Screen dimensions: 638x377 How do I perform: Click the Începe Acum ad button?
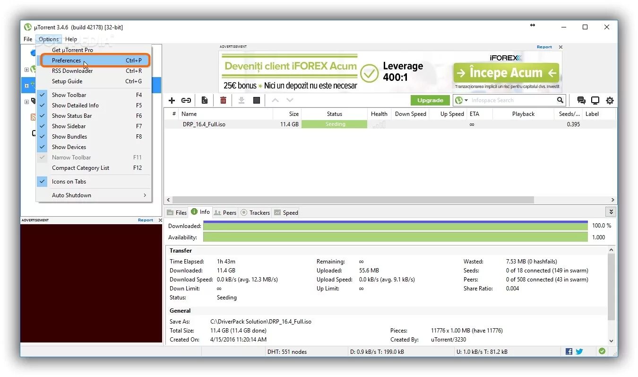tap(506, 73)
